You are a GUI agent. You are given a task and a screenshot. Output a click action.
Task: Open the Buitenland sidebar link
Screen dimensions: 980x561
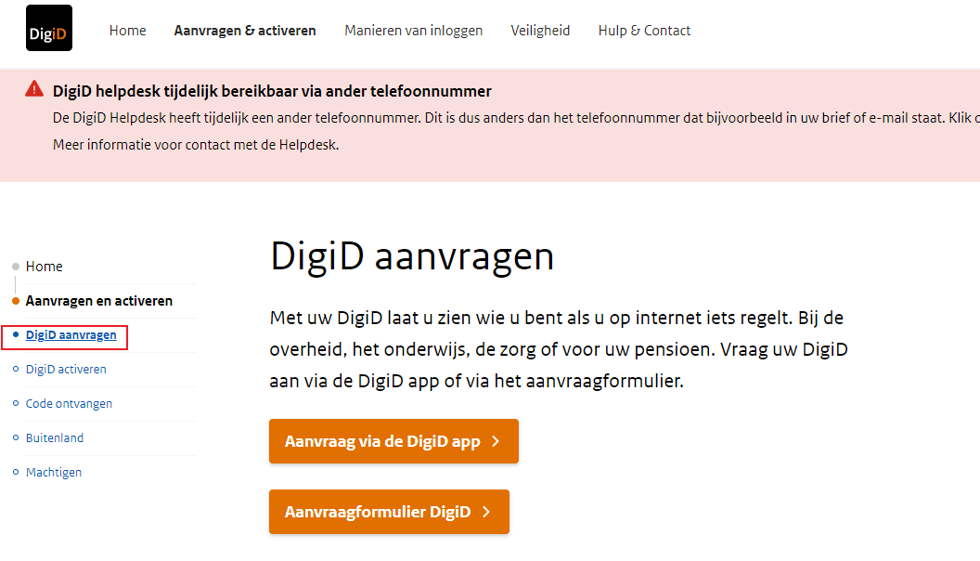click(55, 438)
